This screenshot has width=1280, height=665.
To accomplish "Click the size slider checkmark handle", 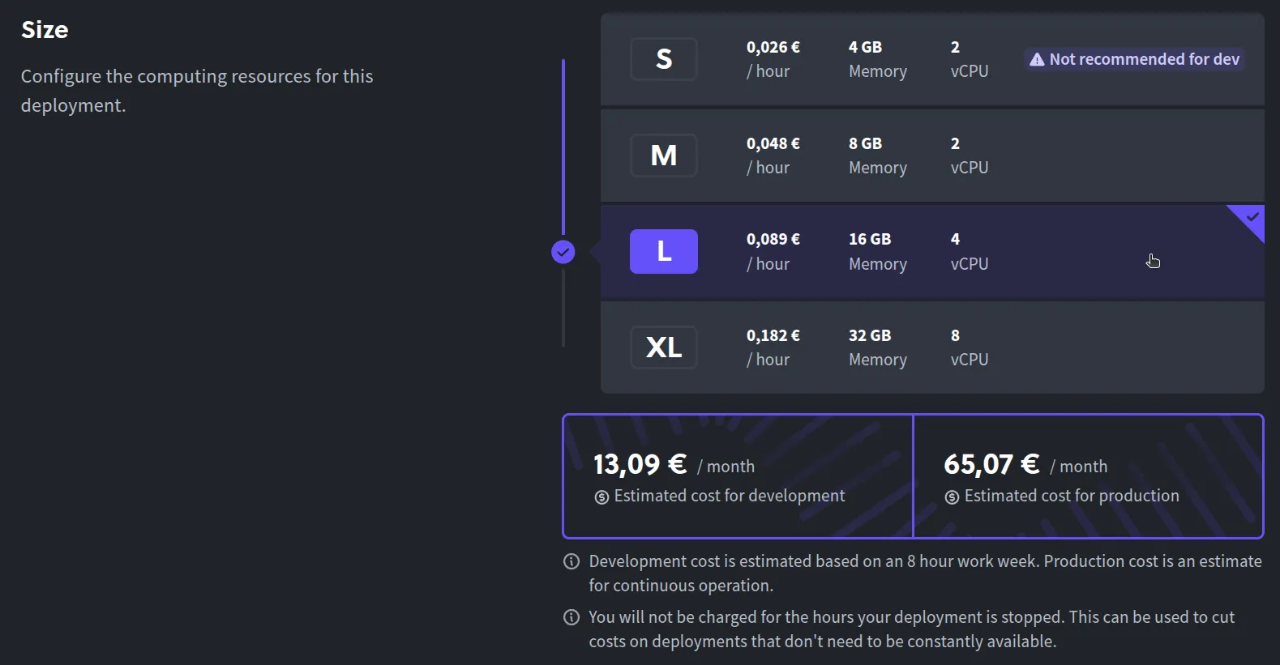I will coord(563,252).
